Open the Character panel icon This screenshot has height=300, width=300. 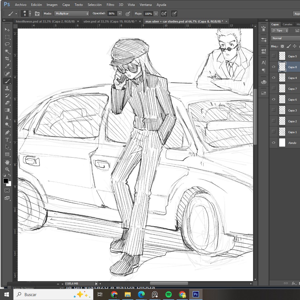coord(263,62)
